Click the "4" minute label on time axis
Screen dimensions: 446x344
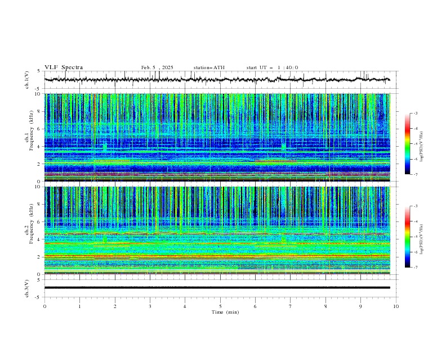tap(185, 306)
